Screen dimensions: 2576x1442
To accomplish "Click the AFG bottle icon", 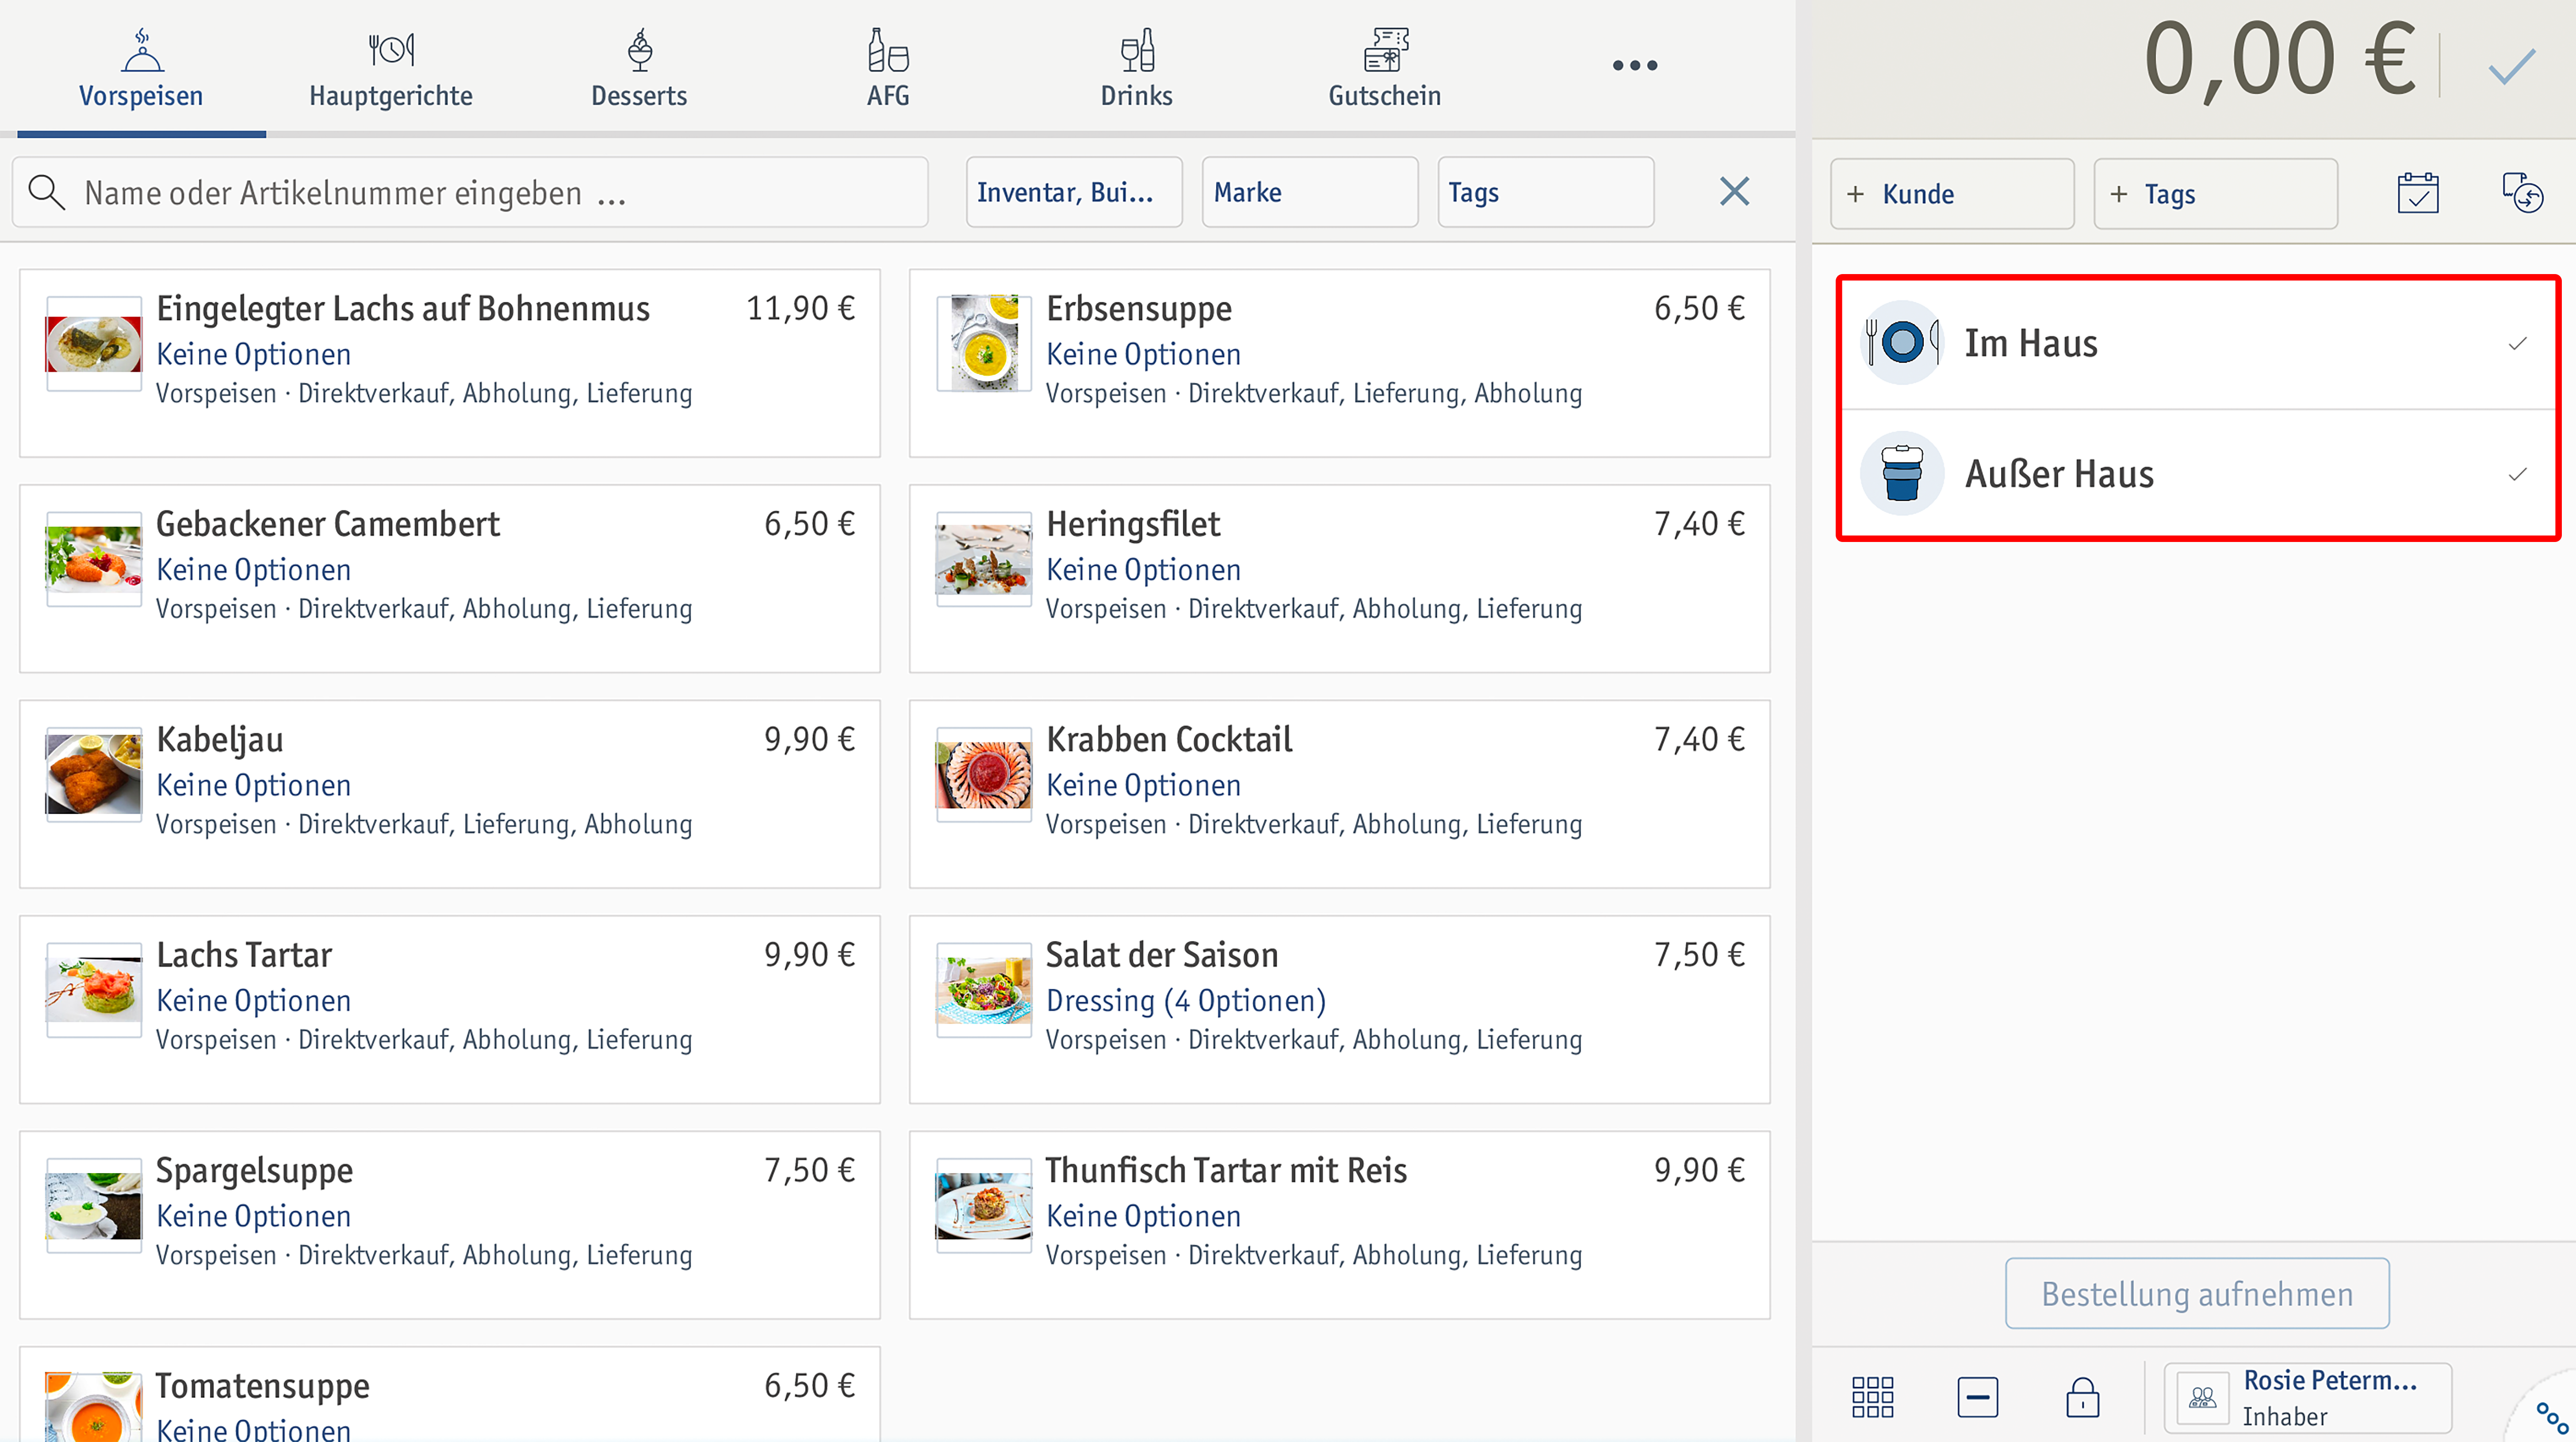I will pos(888,49).
